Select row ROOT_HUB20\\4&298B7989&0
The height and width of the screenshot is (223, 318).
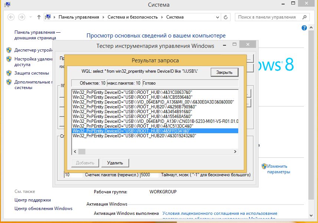155,107
